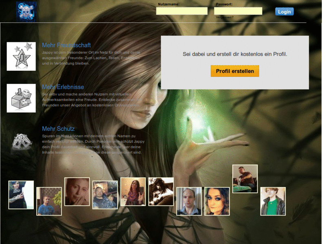Focus the Nutzername input field
The image size is (326, 244).
click(x=182, y=11)
